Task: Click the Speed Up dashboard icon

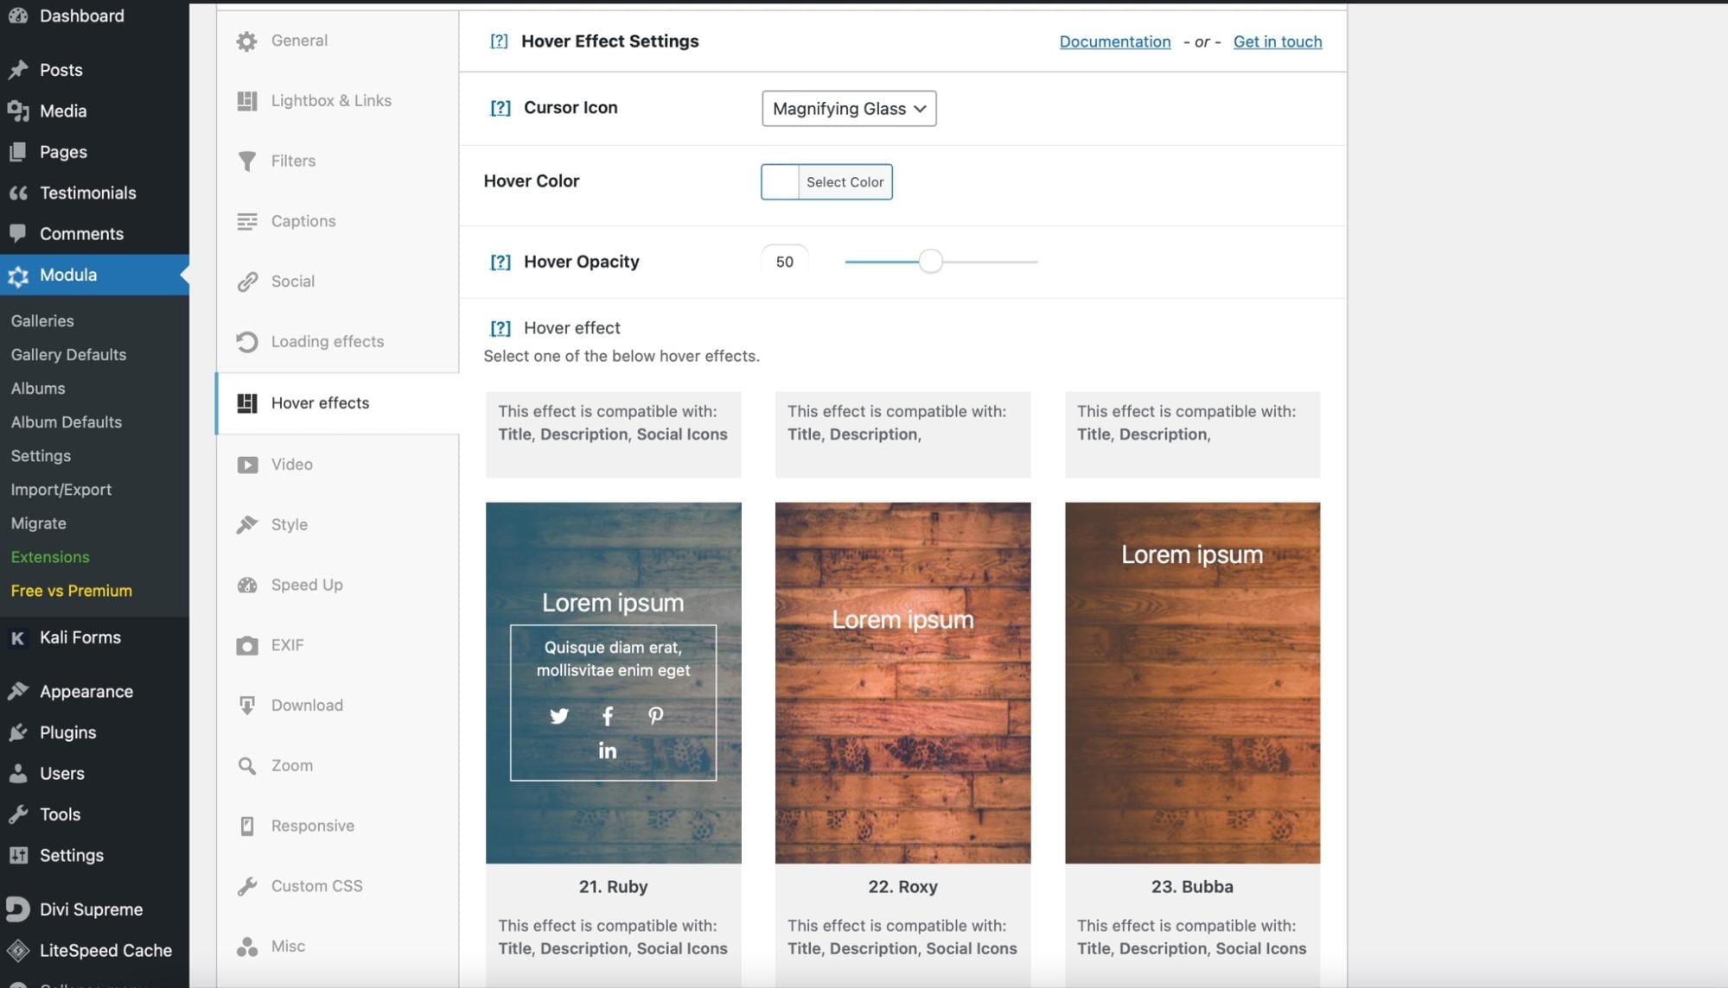Action: click(x=246, y=585)
